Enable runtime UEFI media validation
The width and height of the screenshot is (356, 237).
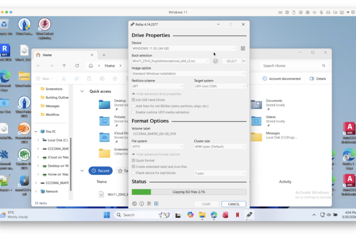click(133, 112)
